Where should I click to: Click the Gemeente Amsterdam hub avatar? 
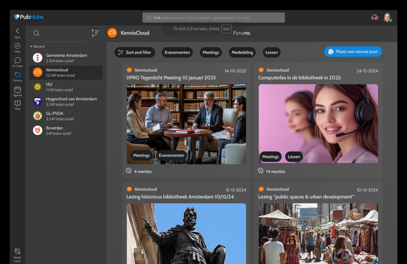pyautogui.click(x=38, y=58)
